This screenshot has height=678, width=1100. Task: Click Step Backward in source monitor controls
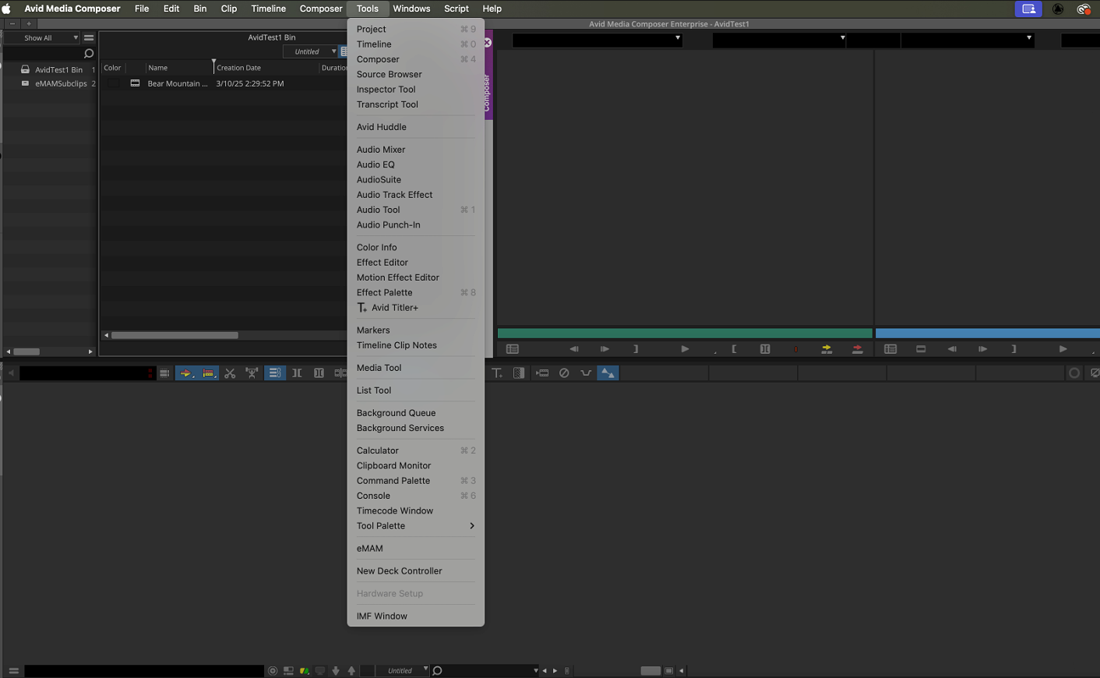pos(574,349)
